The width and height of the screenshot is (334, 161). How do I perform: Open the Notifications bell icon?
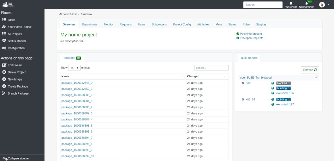pos(306,4)
